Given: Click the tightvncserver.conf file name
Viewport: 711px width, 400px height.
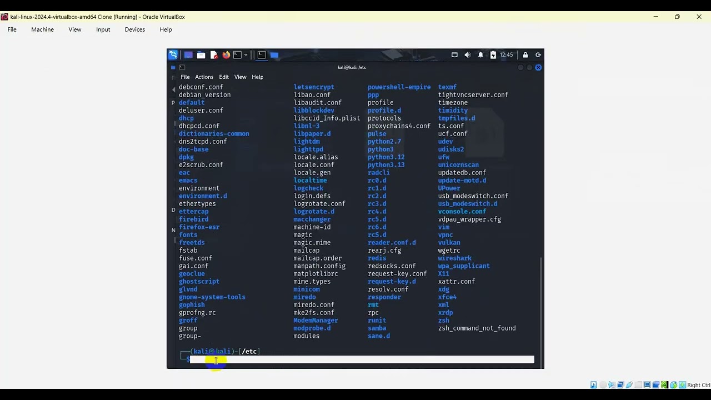Looking at the screenshot, I should click(x=473, y=95).
